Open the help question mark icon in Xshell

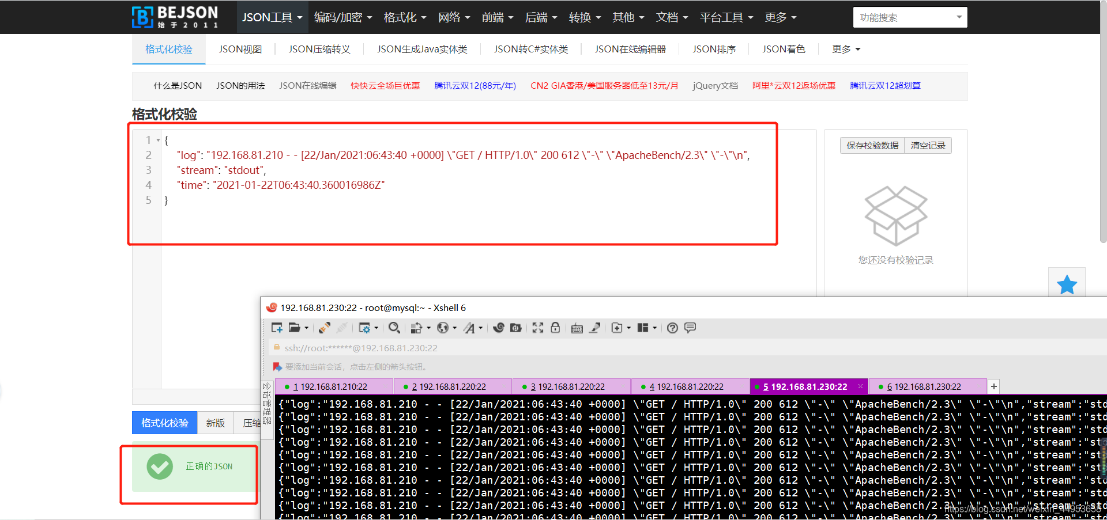pos(672,328)
